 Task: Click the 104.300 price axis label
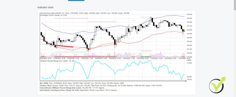coord(189,41)
